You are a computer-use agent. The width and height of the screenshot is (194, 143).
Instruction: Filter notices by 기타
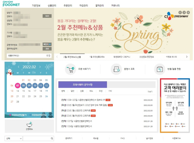(x=110, y=91)
